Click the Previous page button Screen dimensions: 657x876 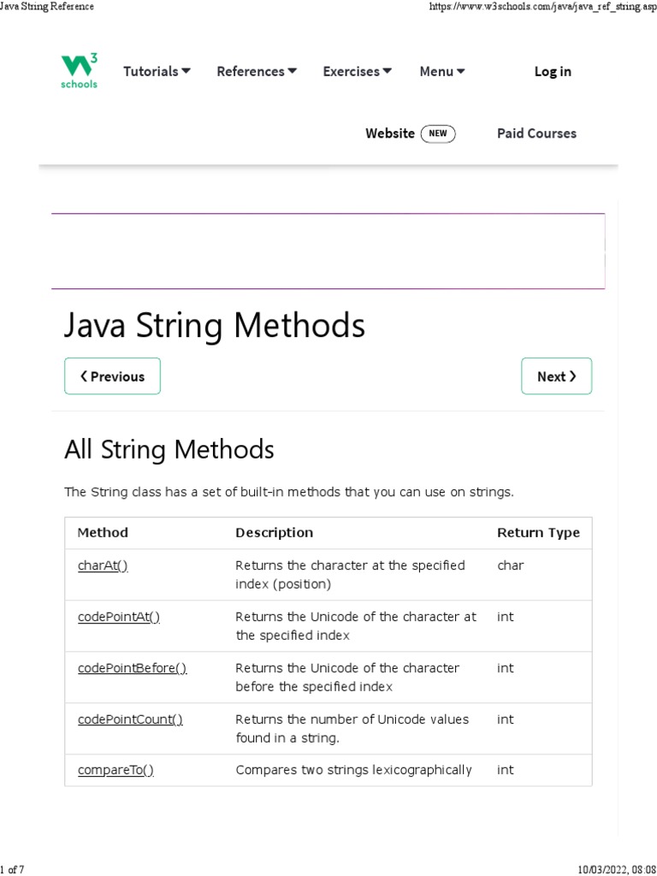[x=112, y=376]
